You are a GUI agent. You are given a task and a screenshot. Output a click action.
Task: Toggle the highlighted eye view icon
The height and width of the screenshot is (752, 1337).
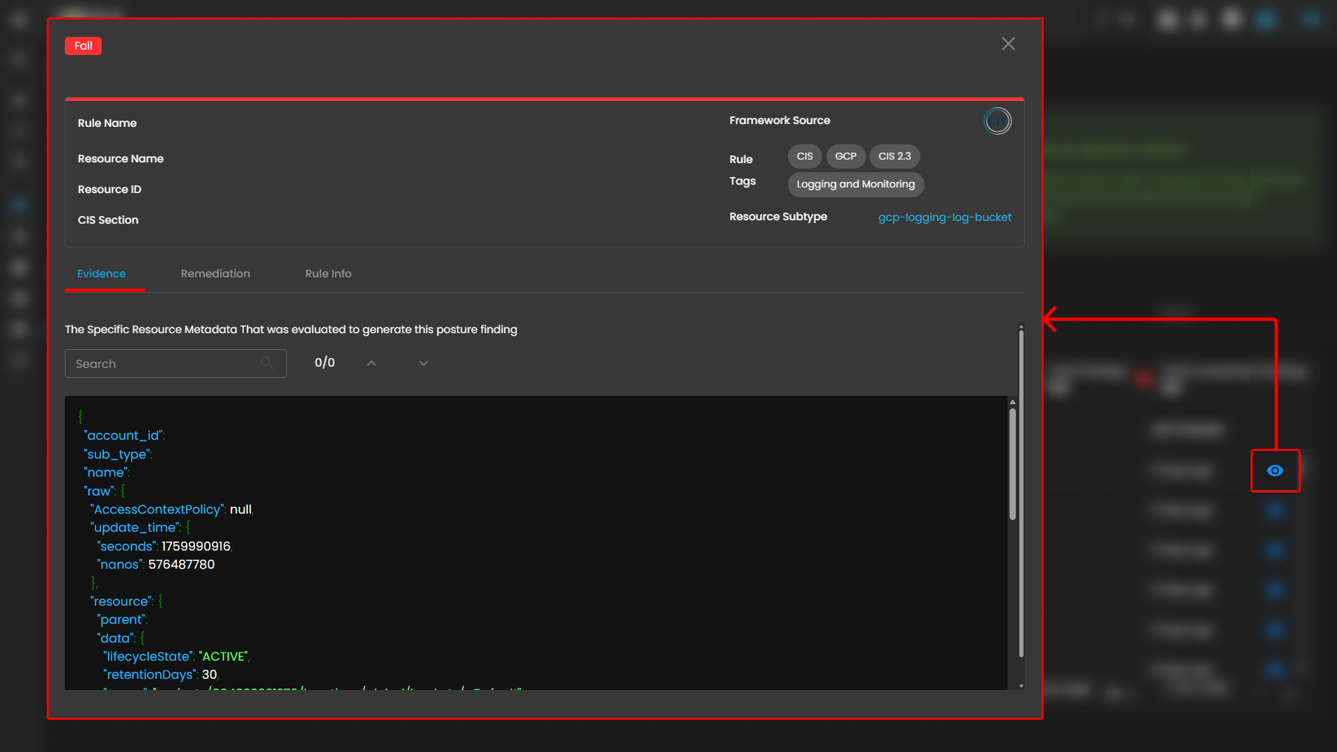(x=1274, y=471)
